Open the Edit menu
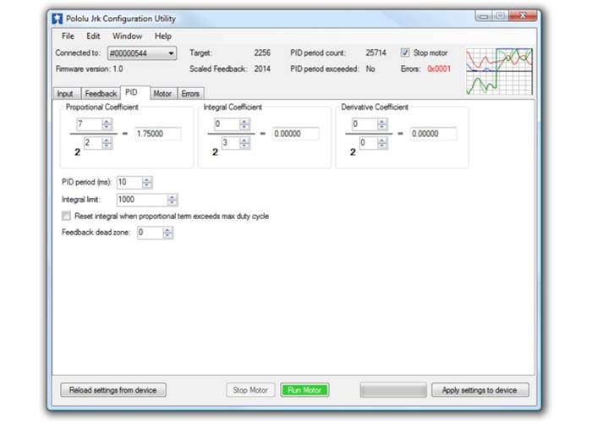This screenshot has height=423, width=592. 93,36
